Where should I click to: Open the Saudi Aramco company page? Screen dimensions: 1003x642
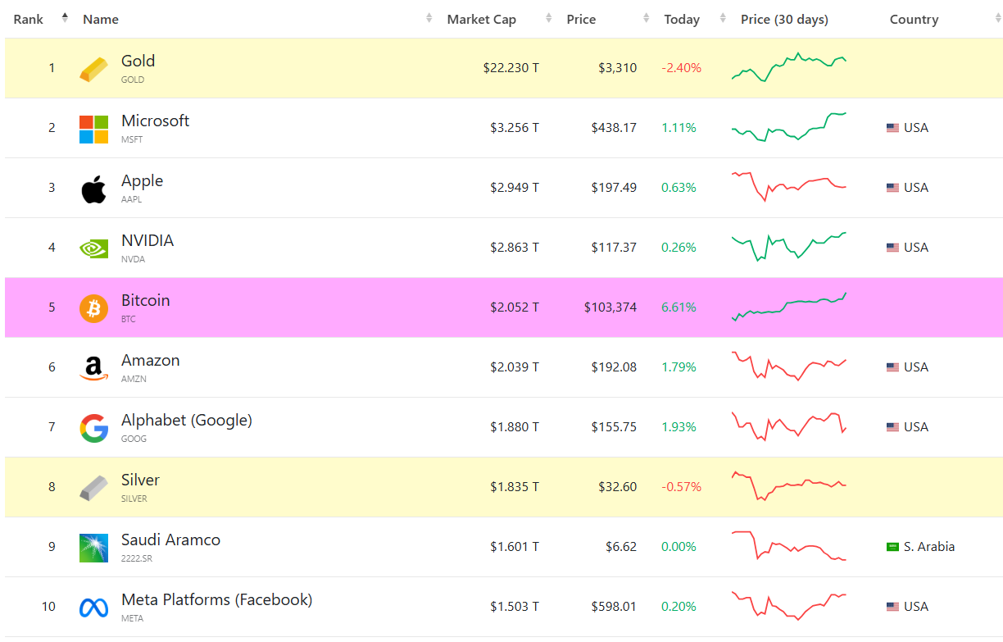(170, 540)
